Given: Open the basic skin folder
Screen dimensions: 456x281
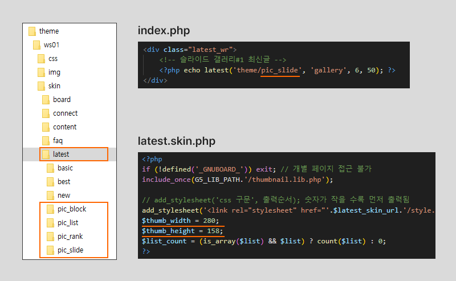Looking at the screenshot, I should pyautogui.click(x=65, y=168).
